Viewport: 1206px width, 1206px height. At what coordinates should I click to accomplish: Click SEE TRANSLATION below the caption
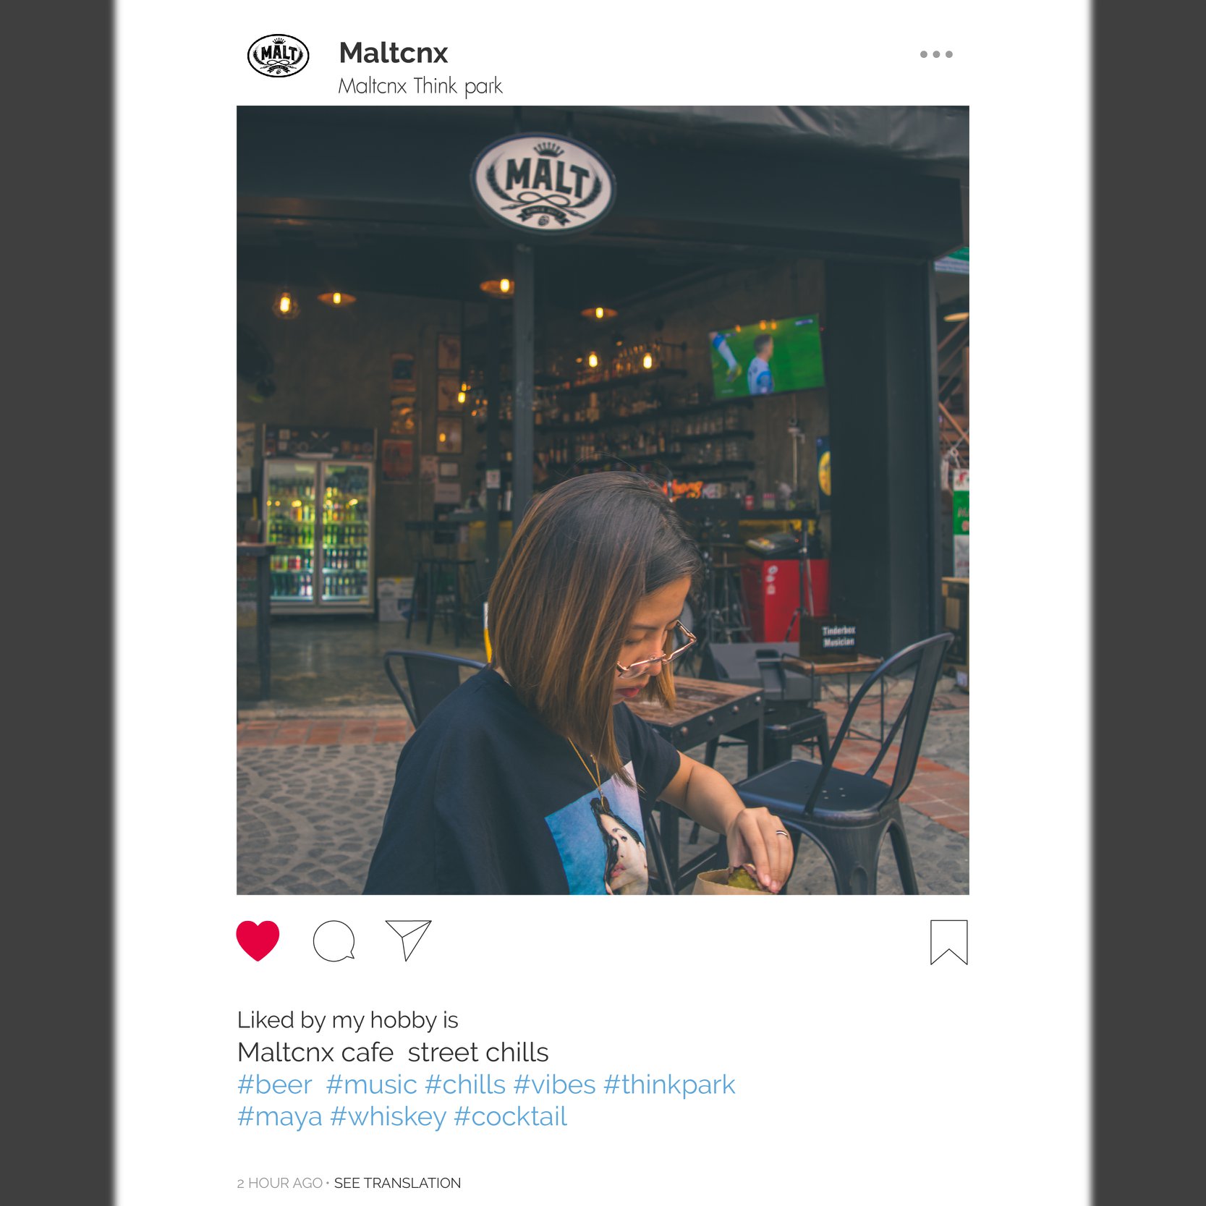(x=397, y=1183)
